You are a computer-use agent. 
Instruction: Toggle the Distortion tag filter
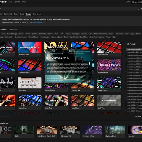[43, 34]
